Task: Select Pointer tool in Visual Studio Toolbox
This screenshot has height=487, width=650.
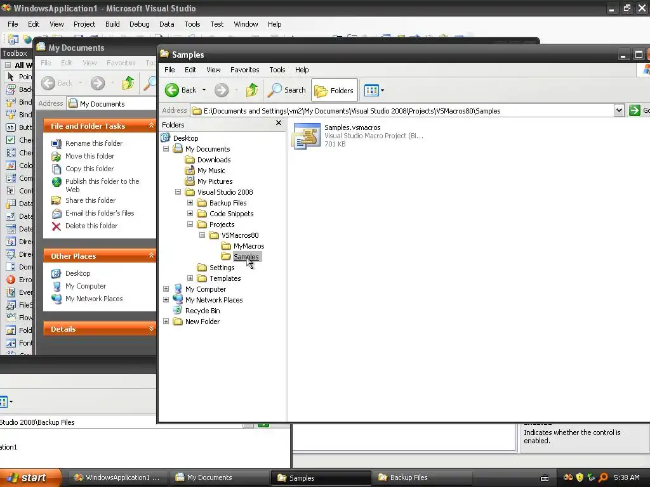Action: 18,77
